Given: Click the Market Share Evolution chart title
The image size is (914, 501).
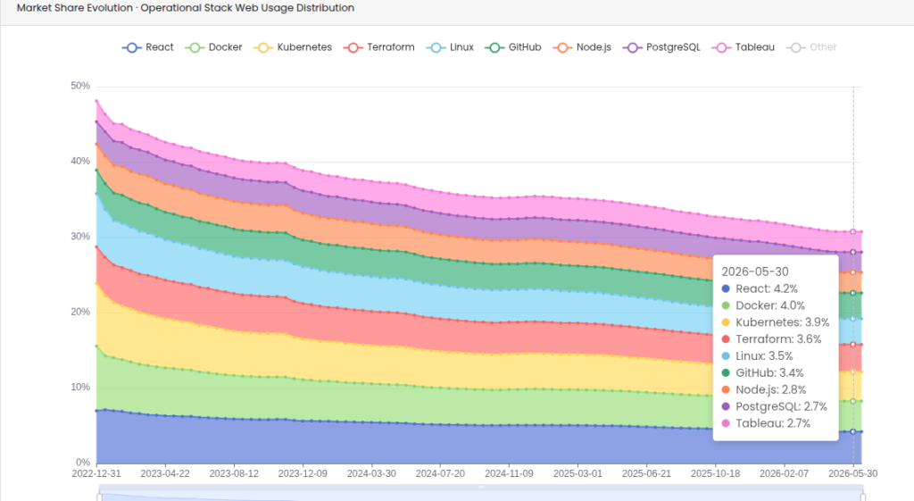Looking at the screenshot, I should 186,8.
